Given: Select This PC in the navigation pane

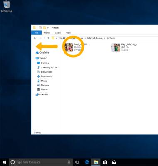Looking at the screenshot, I should pyautogui.click(x=41, y=59).
